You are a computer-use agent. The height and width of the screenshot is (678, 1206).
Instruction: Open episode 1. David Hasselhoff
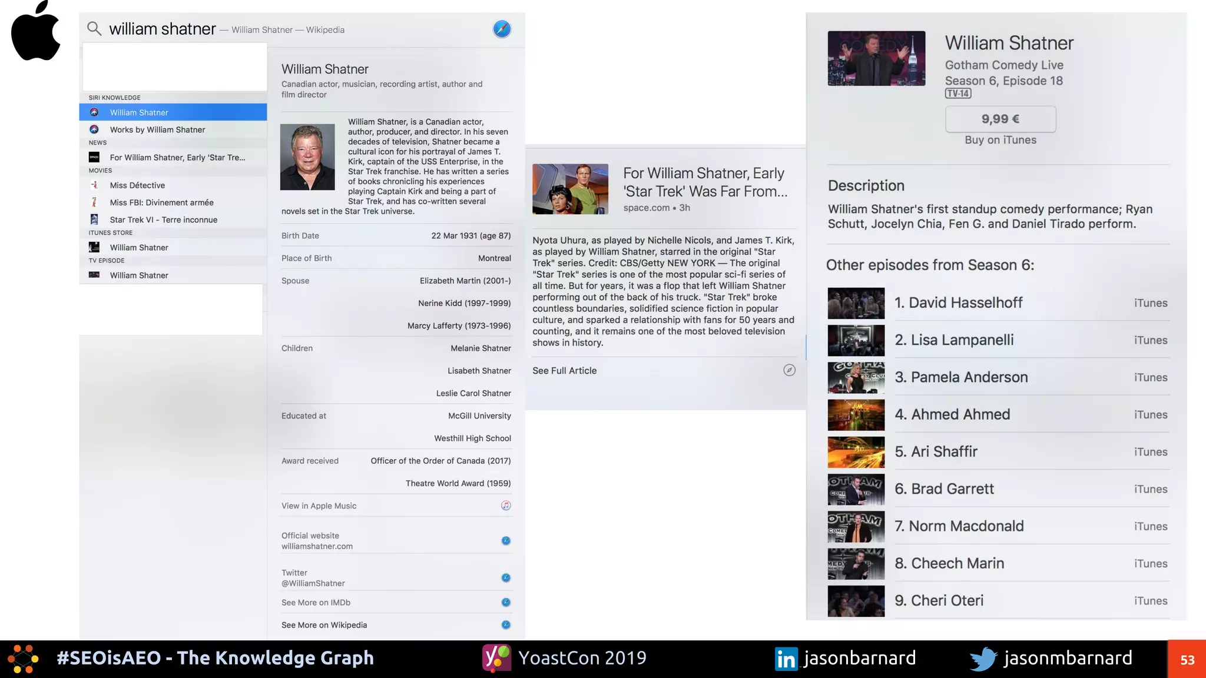(x=998, y=303)
